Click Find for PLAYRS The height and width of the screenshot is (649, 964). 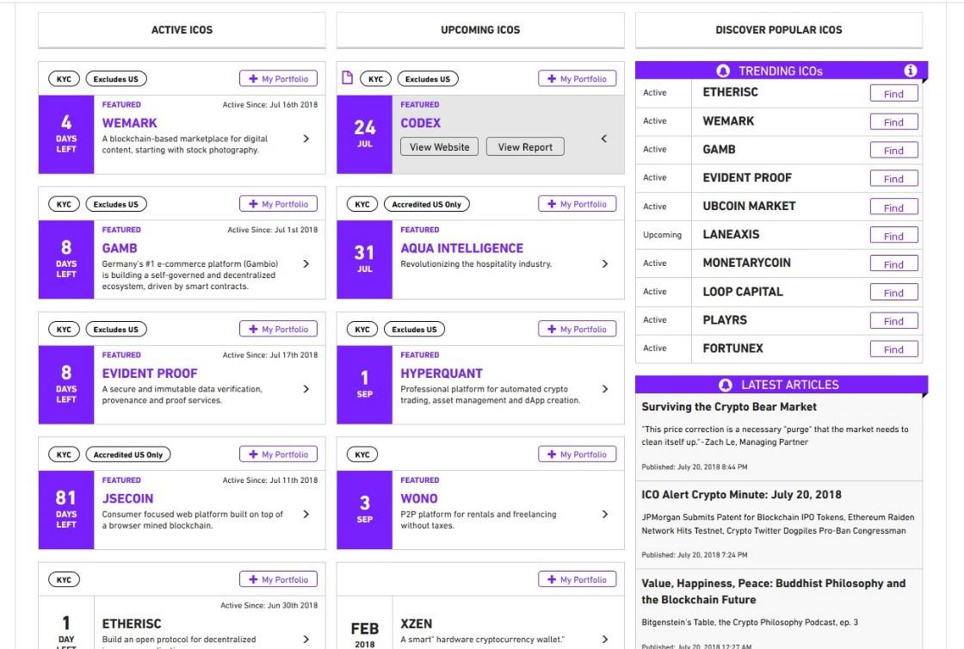click(894, 320)
